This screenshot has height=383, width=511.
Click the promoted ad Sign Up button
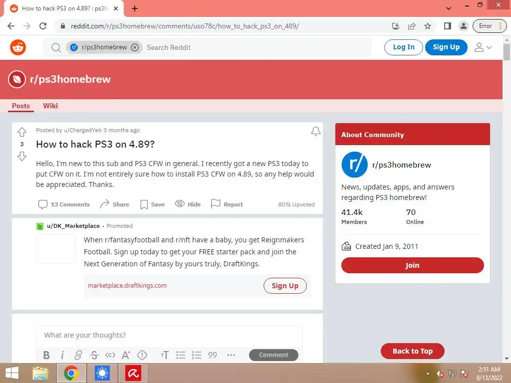point(285,286)
